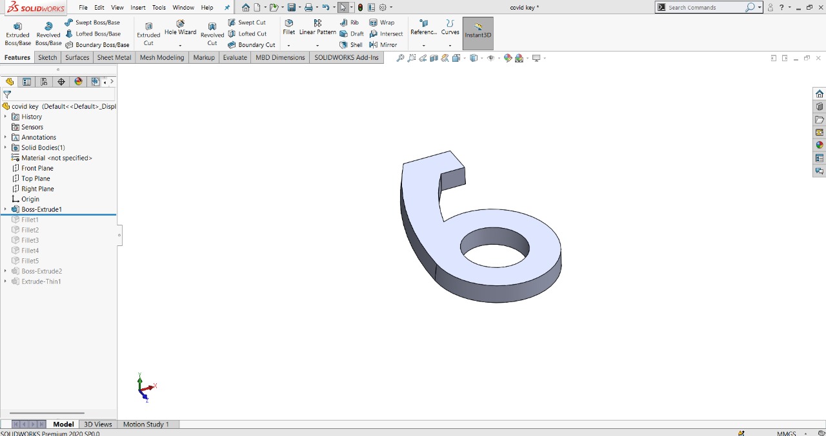This screenshot has width=826, height=436.
Task: Select the Intersect feature
Action: [386, 33]
